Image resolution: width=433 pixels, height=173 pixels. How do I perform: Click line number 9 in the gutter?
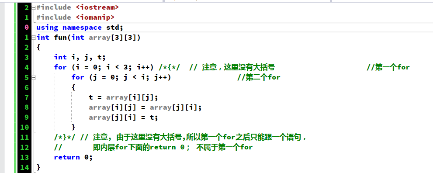[27, 118]
